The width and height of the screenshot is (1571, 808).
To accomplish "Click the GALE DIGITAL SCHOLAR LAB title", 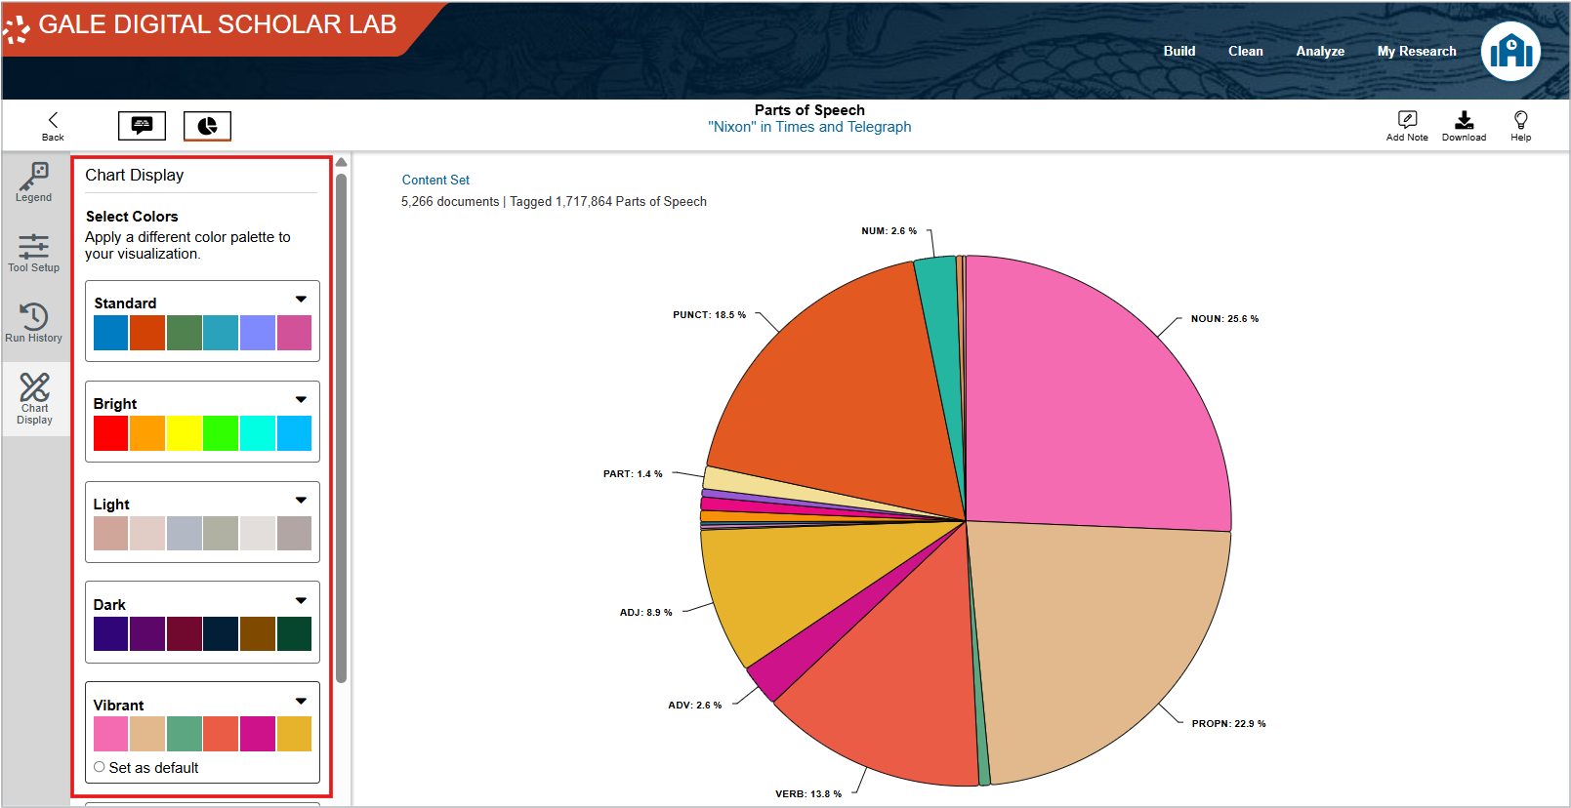I will pyautogui.click(x=218, y=24).
